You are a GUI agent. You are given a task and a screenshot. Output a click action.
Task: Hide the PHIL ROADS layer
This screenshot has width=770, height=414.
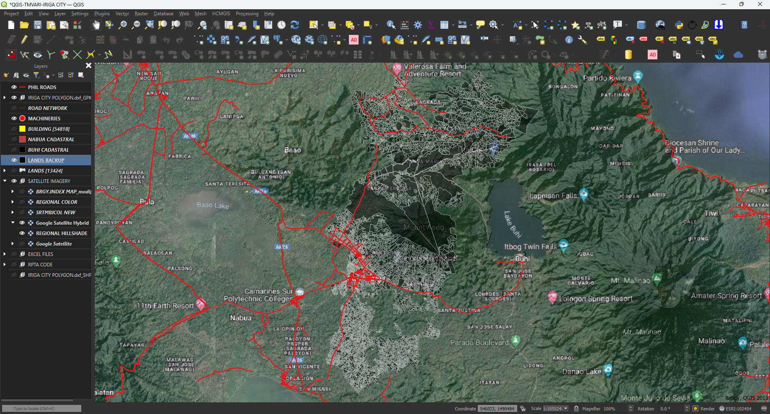click(14, 87)
